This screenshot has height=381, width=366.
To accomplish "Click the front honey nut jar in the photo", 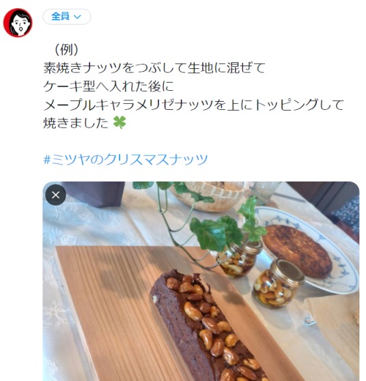I will 279,283.
